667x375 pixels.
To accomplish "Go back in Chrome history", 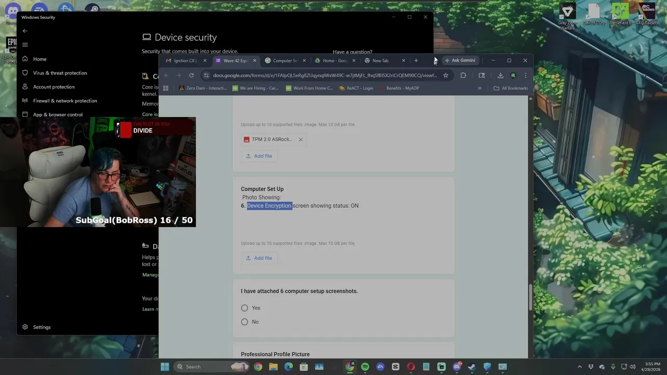I will tap(166, 76).
